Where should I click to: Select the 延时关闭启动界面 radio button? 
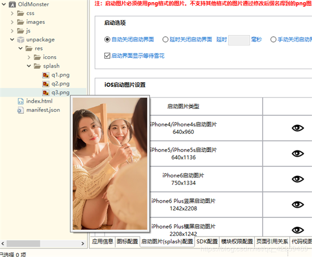pos(165,39)
